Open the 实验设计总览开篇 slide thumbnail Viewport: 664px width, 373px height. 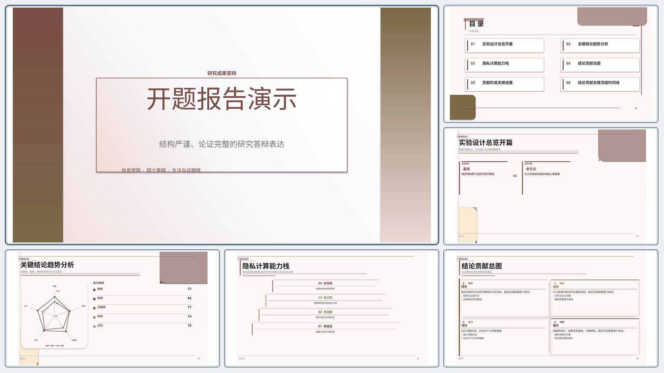click(x=551, y=186)
